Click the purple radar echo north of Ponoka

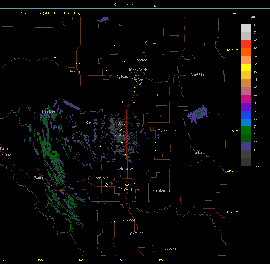point(103,20)
